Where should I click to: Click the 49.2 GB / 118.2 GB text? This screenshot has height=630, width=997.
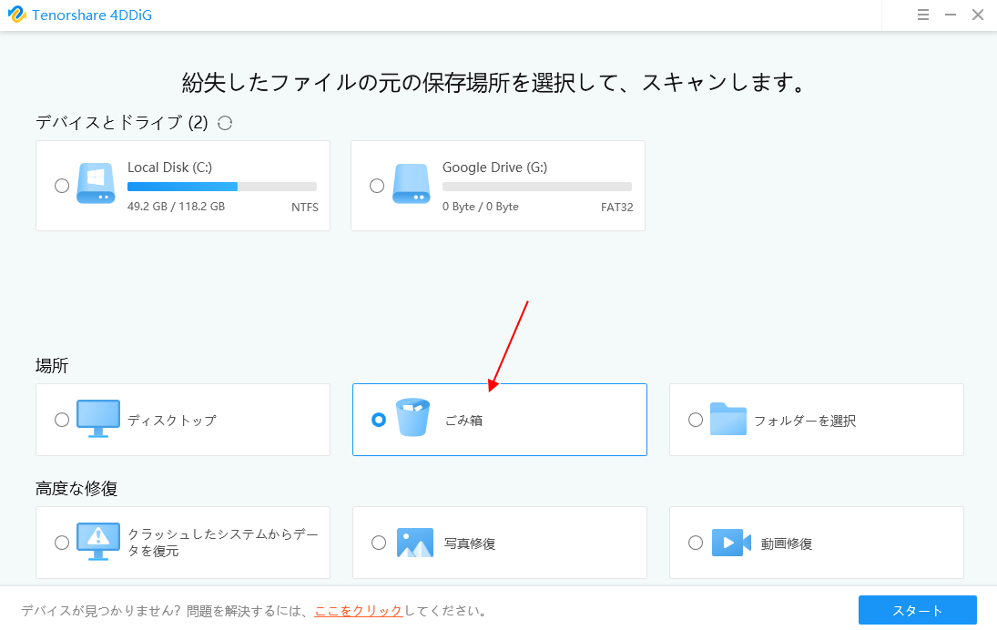pos(176,207)
